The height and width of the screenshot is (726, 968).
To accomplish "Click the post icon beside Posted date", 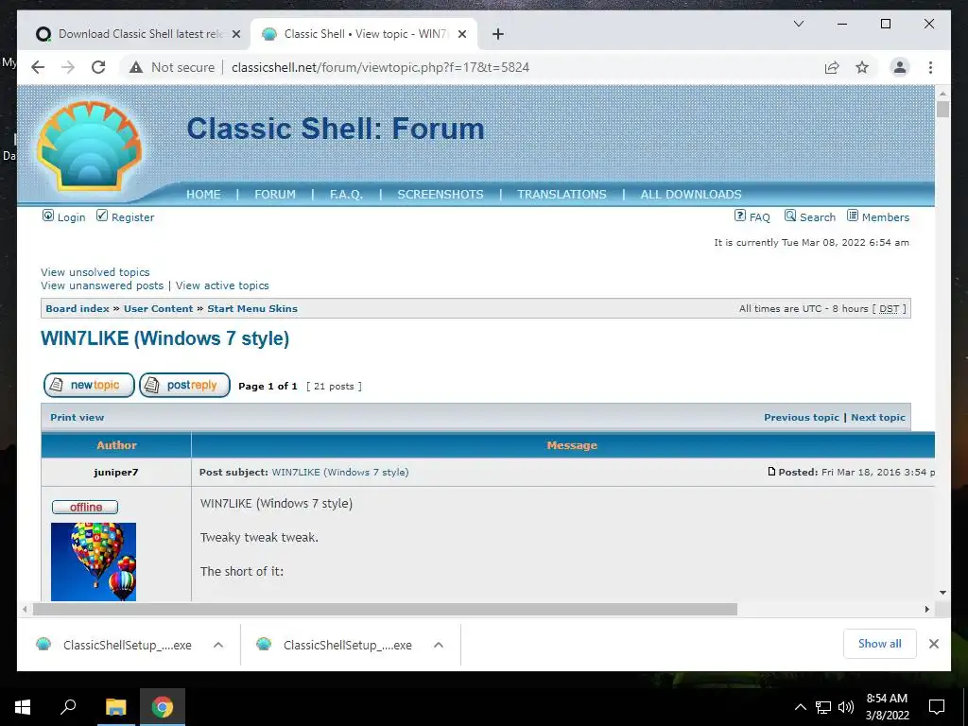I will click(771, 472).
